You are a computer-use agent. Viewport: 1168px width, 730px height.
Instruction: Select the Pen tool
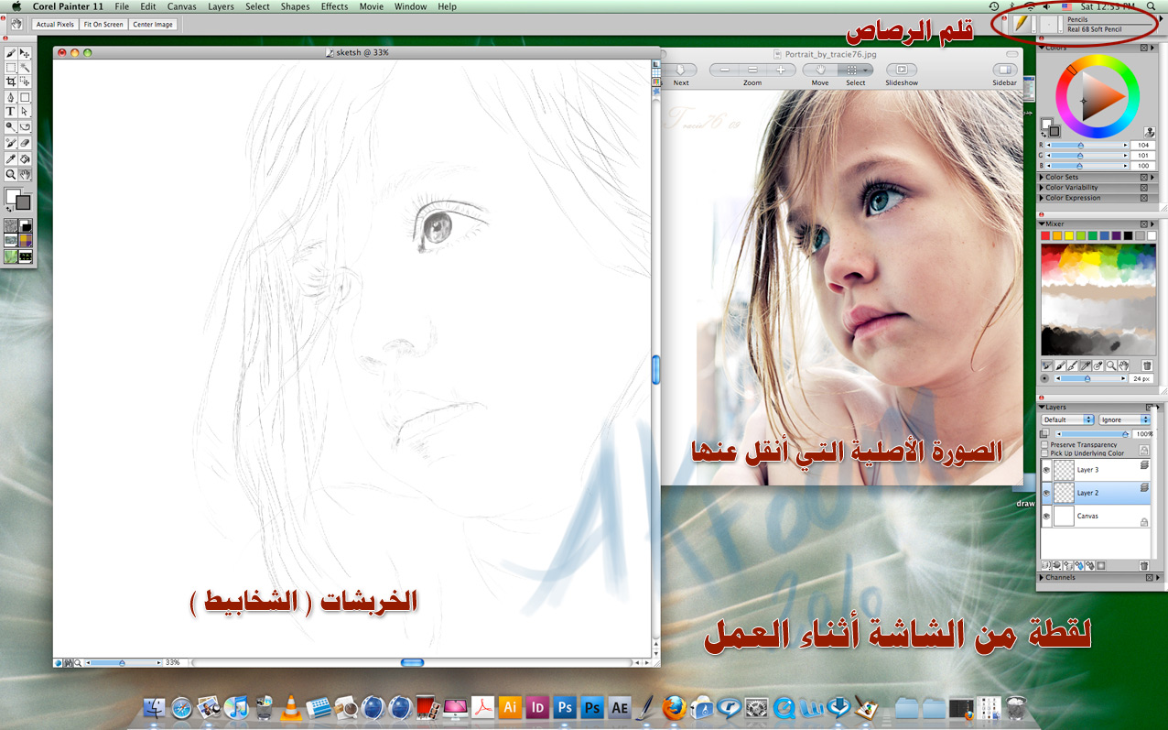click(11, 97)
